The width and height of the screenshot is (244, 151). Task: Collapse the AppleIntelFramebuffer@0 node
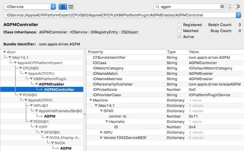click(36, 111)
